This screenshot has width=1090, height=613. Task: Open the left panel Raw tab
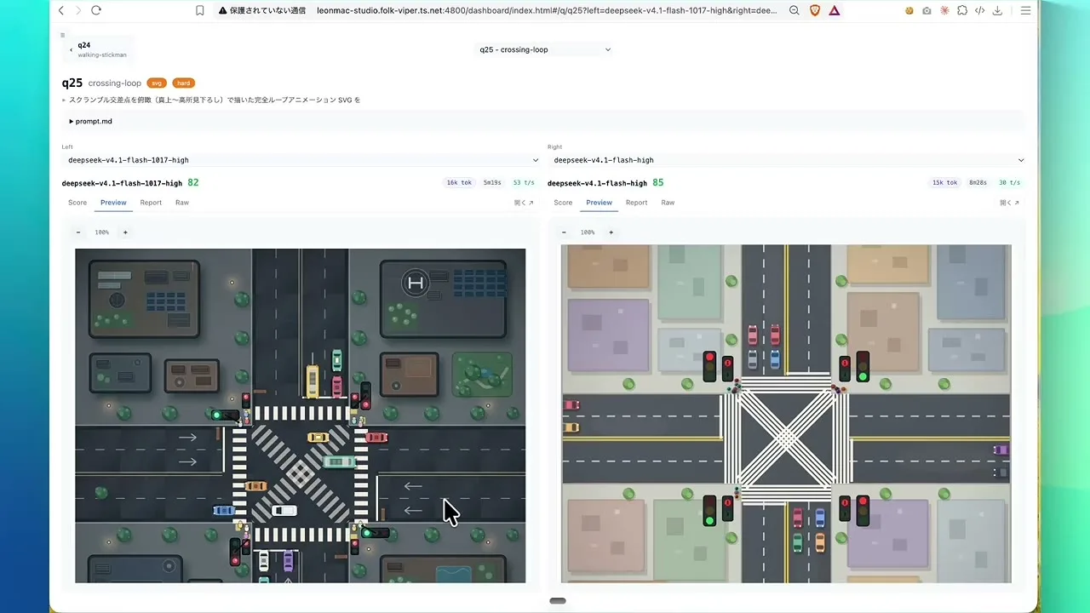tap(182, 203)
